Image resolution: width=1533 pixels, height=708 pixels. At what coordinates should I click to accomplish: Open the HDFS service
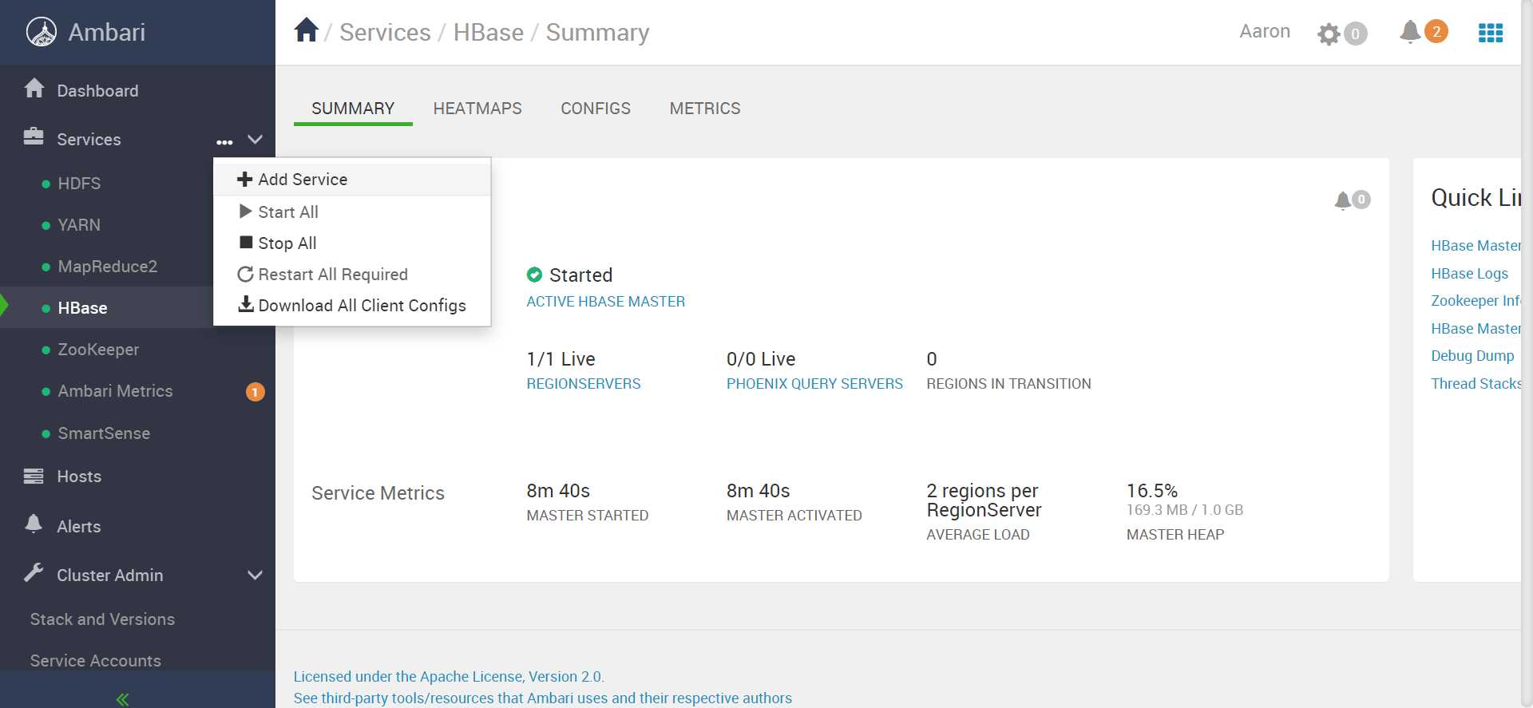tap(79, 184)
